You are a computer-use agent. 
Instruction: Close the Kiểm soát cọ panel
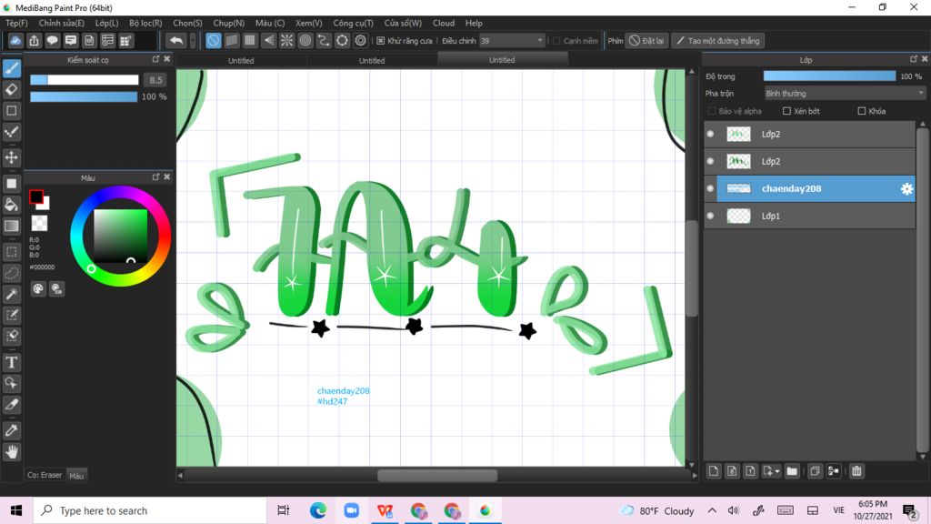[167, 59]
